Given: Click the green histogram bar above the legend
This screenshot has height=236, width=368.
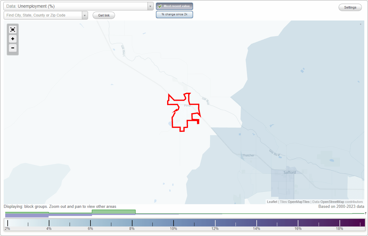Looking at the screenshot, I should point(113,212).
